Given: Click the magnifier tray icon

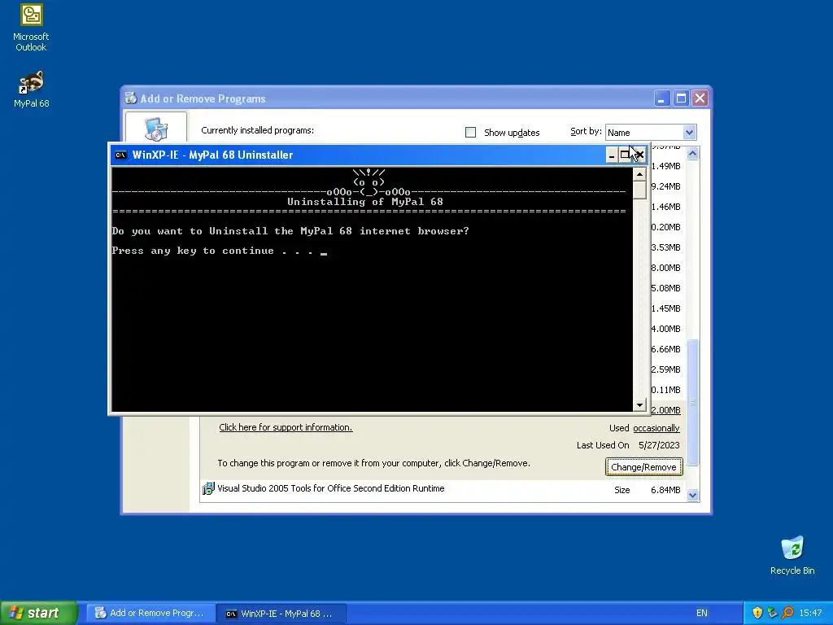Looking at the screenshot, I should coord(787,613).
